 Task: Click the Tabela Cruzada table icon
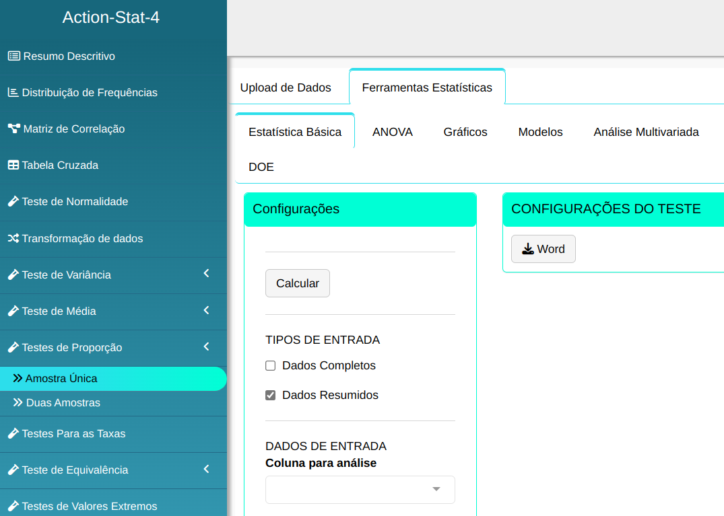13,165
